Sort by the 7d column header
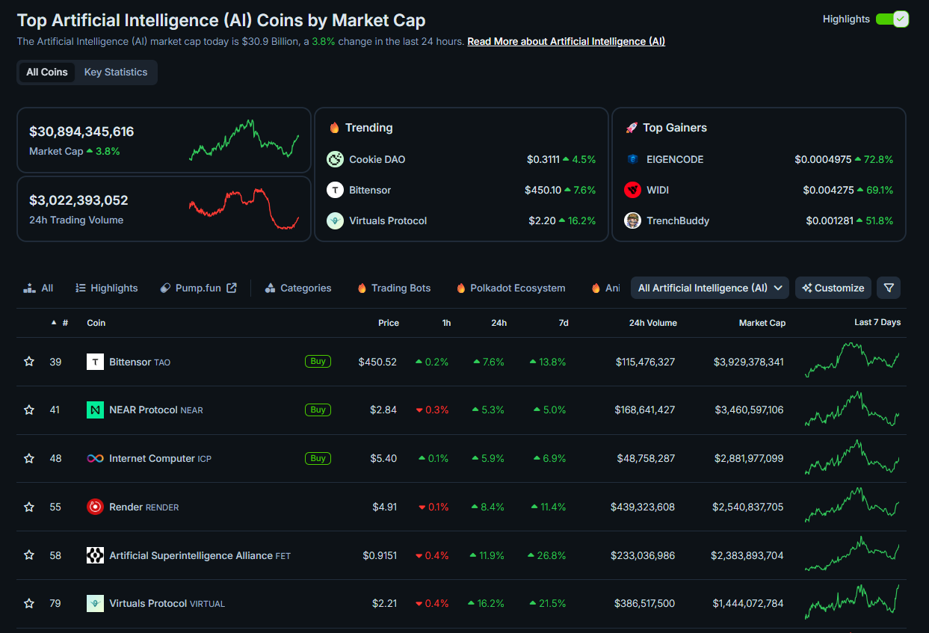Viewport: 929px width, 633px height. pyautogui.click(x=564, y=323)
